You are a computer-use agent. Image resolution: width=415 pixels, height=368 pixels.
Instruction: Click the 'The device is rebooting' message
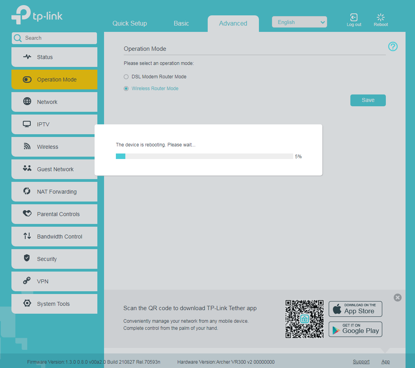(x=156, y=145)
